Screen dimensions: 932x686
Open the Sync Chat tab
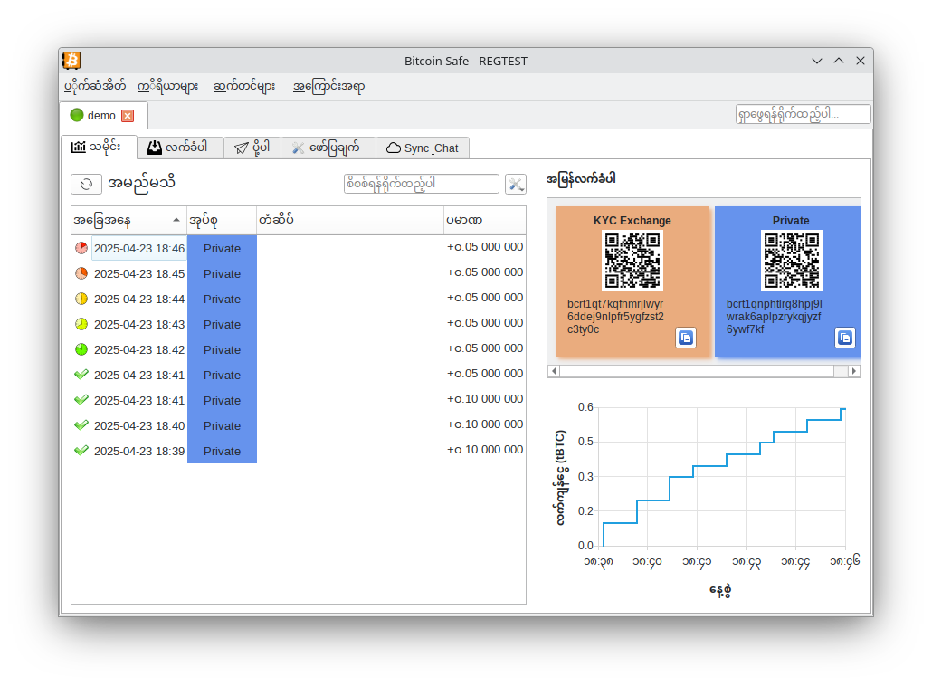pos(423,148)
